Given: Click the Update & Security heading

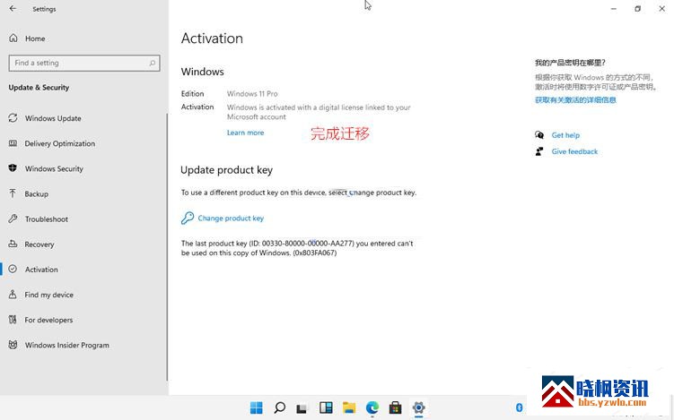Looking at the screenshot, I should (x=39, y=88).
